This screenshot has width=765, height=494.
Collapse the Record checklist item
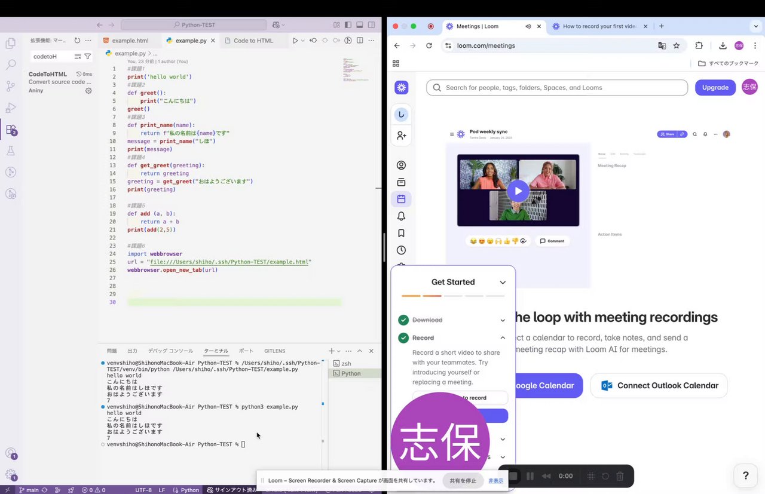[x=503, y=337]
